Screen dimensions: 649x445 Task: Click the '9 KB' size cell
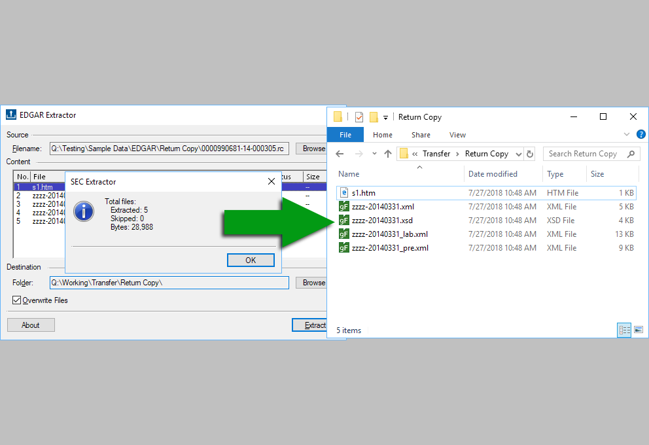point(626,247)
